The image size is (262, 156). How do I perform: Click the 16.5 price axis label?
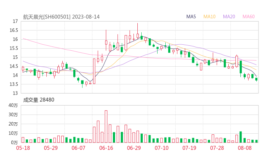click(14, 30)
